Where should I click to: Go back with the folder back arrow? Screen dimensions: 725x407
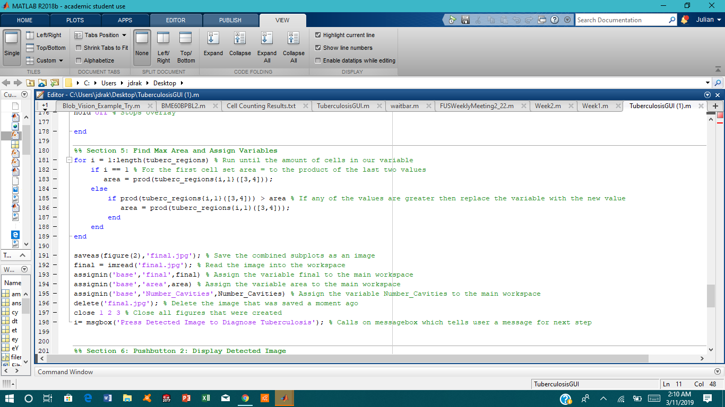(x=6, y=83)
